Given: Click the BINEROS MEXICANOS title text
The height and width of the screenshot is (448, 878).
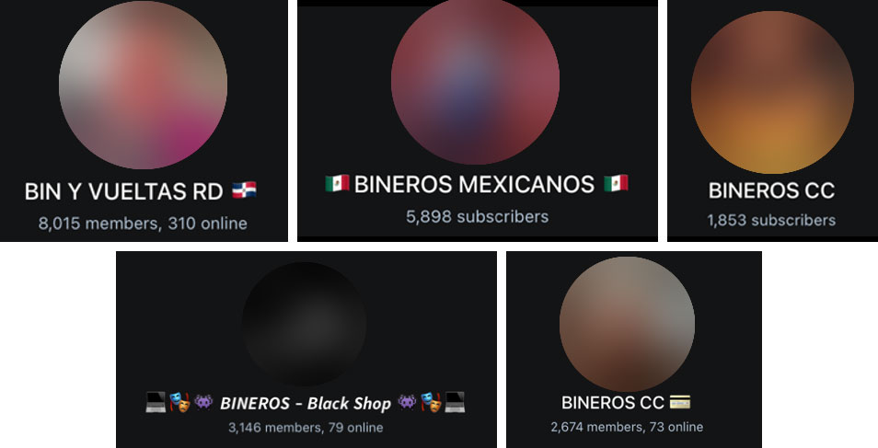Looking at the screenshot, I should click(474, 184).
